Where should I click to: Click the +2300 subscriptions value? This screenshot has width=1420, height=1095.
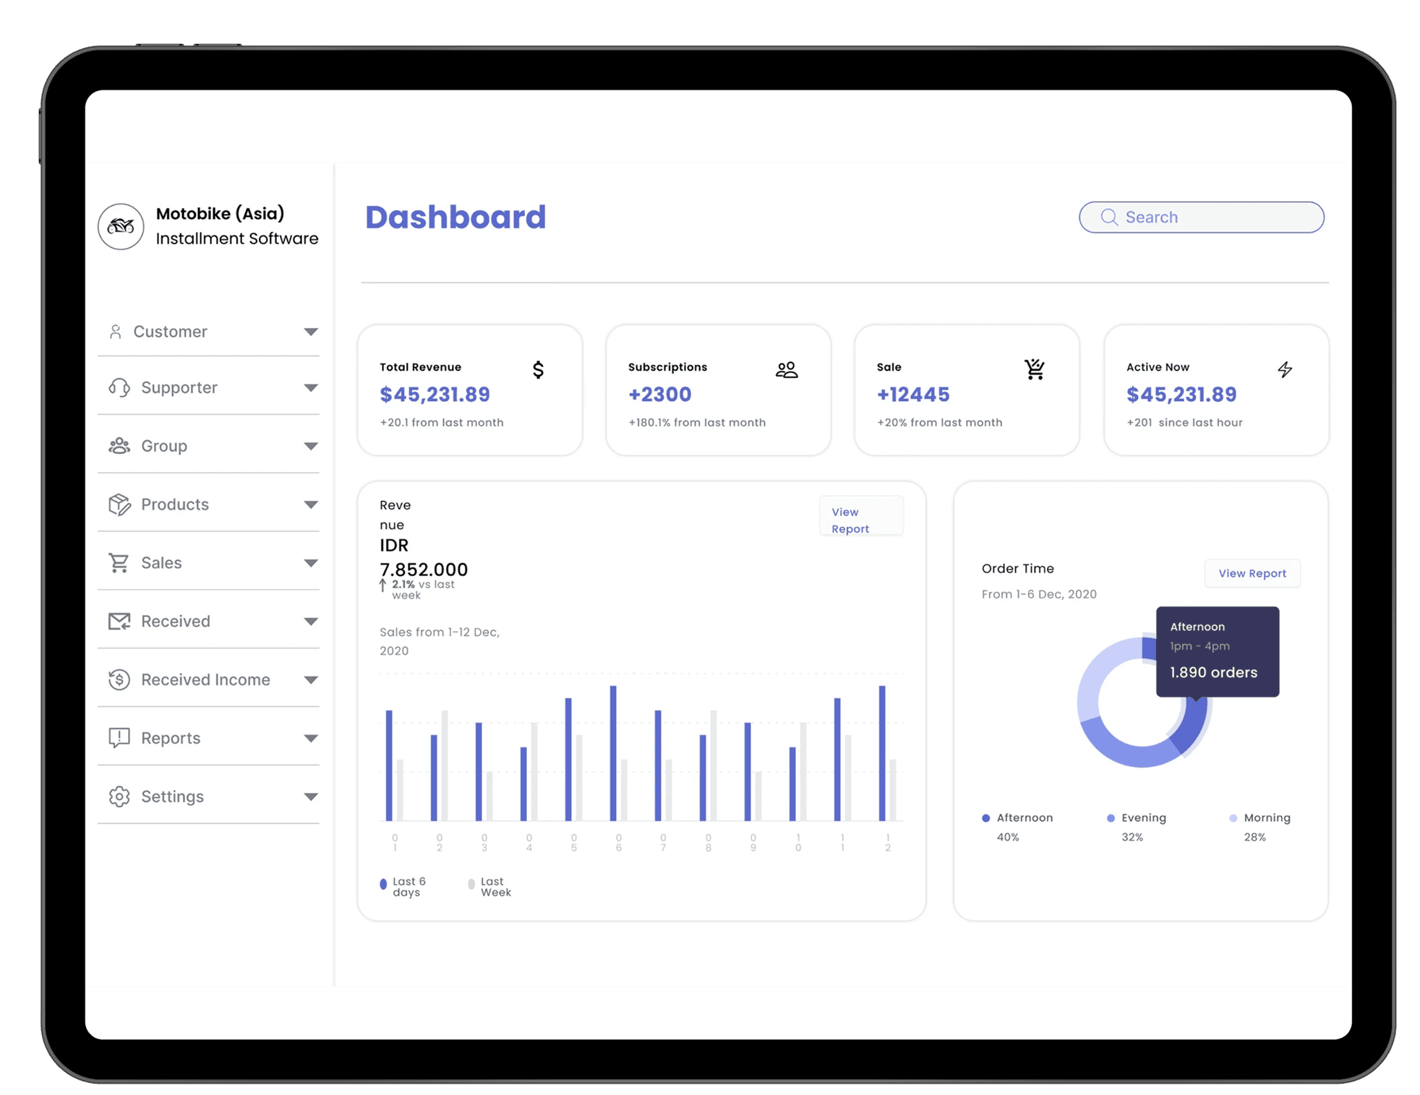pos(659,395)
